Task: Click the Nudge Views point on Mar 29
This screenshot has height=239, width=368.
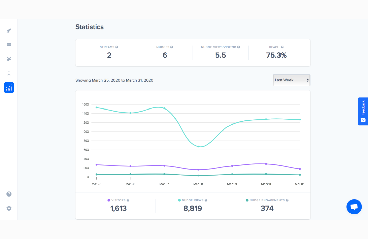Action: [232, 124]
